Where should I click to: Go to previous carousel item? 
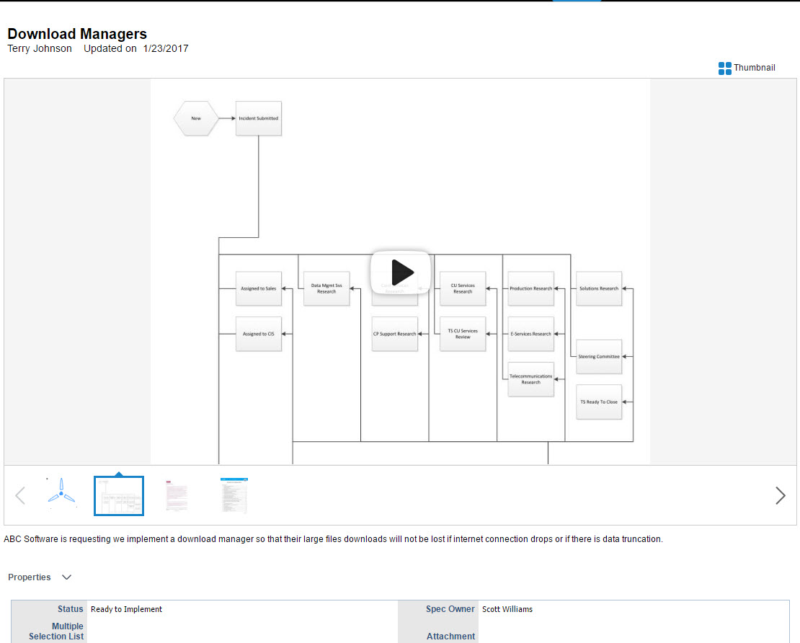20,495
